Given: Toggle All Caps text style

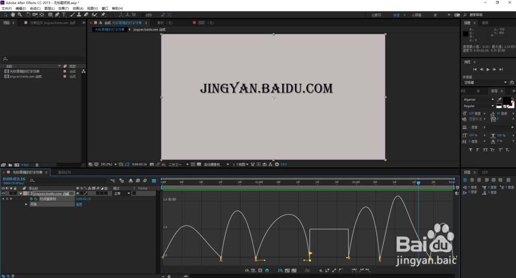Looking at the screenshot, I should click(485, 150).
